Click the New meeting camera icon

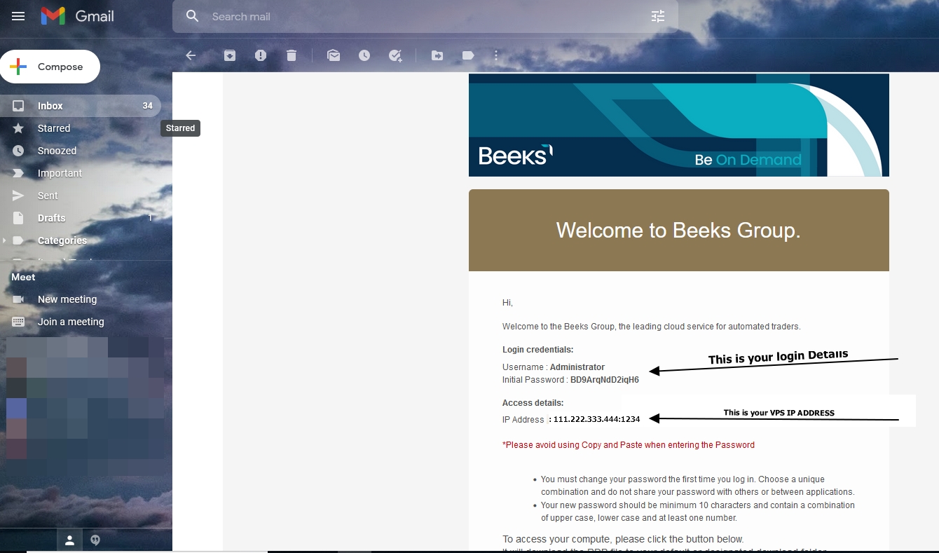point(18,299)
